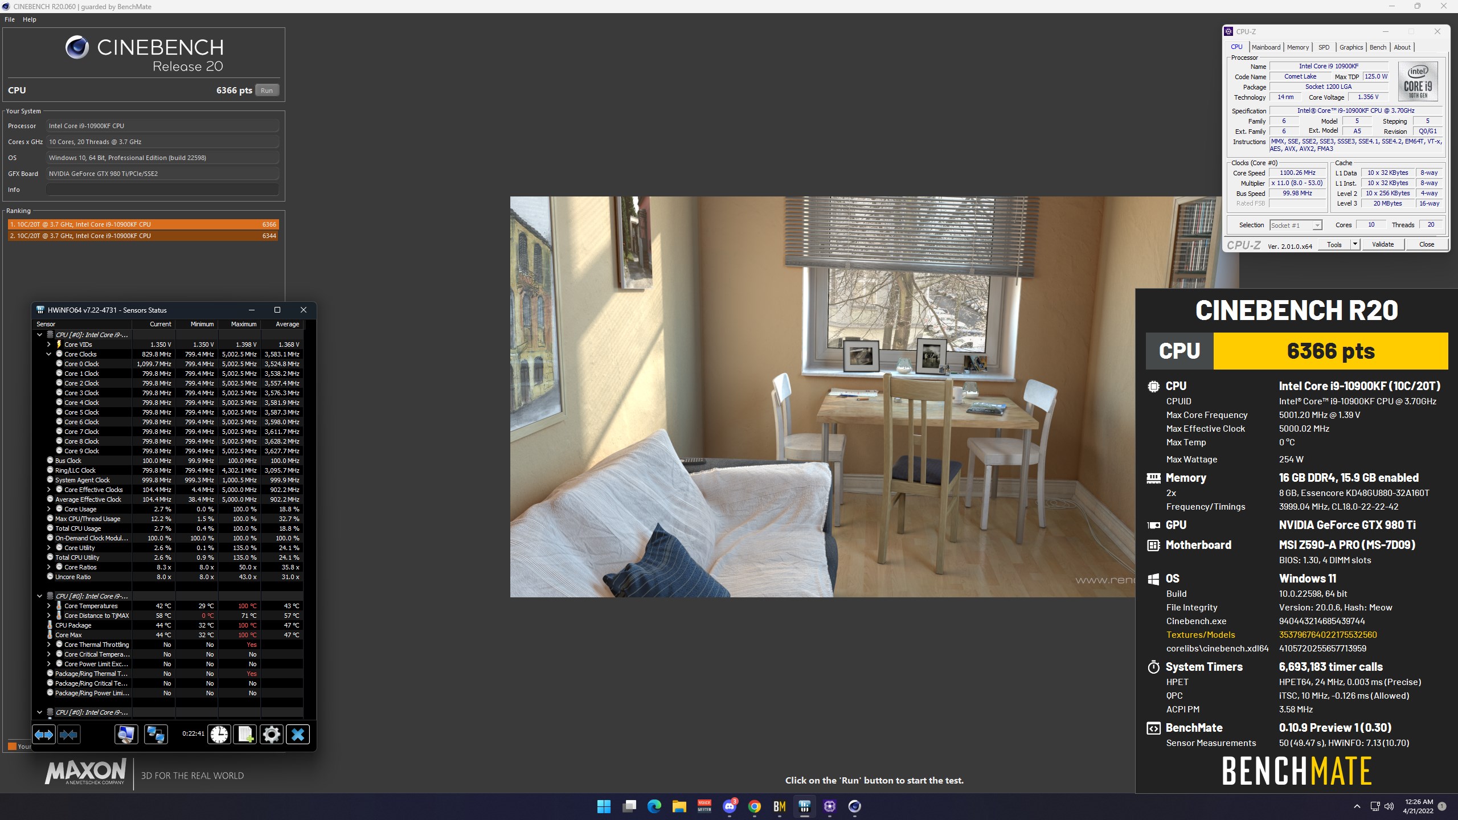The height and width of the screenshot is (820, 1458).
Task: Collapse first CPU [#0] sensor group
Action: coord(39,335)
